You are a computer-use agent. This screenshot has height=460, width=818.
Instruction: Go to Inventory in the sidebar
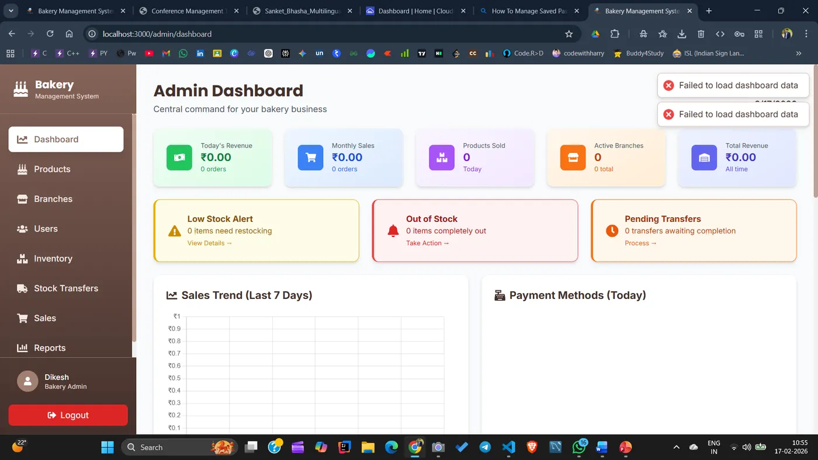click(66, 259)
